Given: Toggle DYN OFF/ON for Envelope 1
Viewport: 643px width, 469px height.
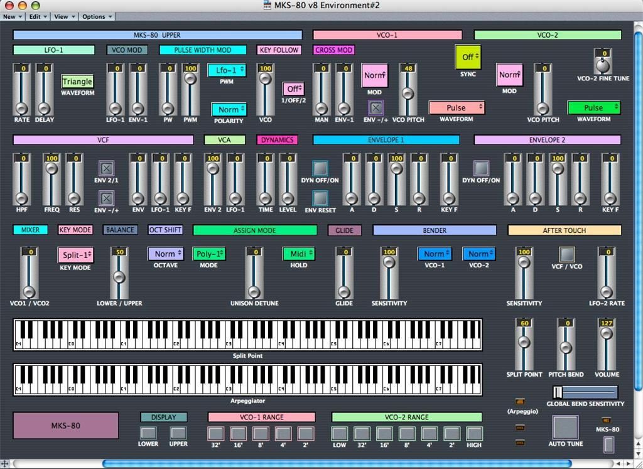Looking at the screenshot, I should pyautogui.click(x=320, y=168).
